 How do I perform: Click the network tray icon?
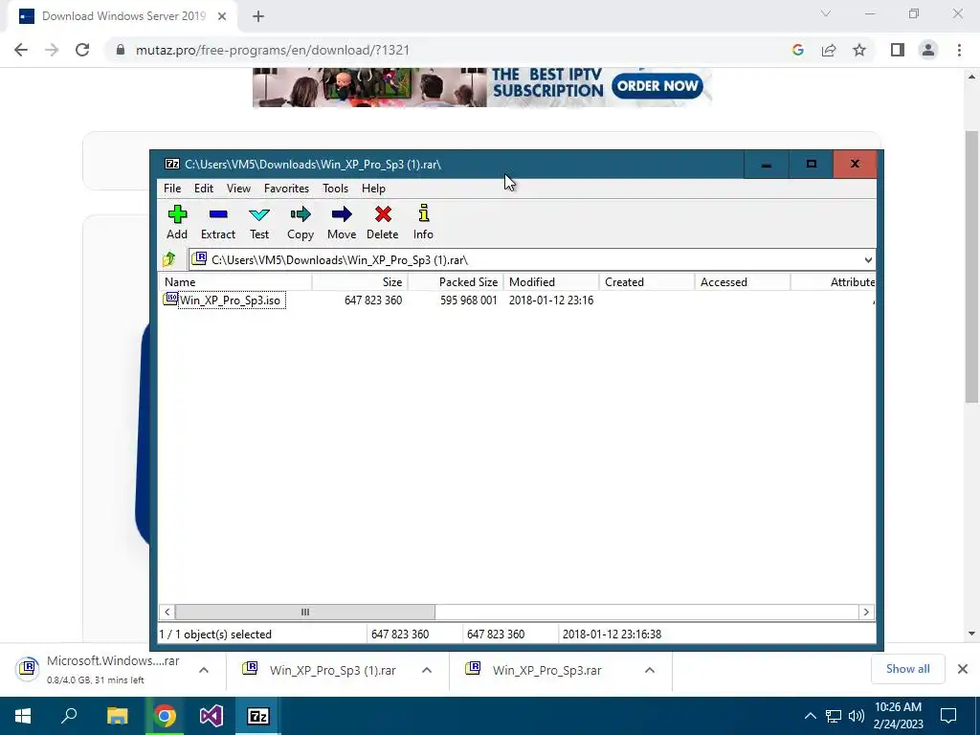(834, 716)
